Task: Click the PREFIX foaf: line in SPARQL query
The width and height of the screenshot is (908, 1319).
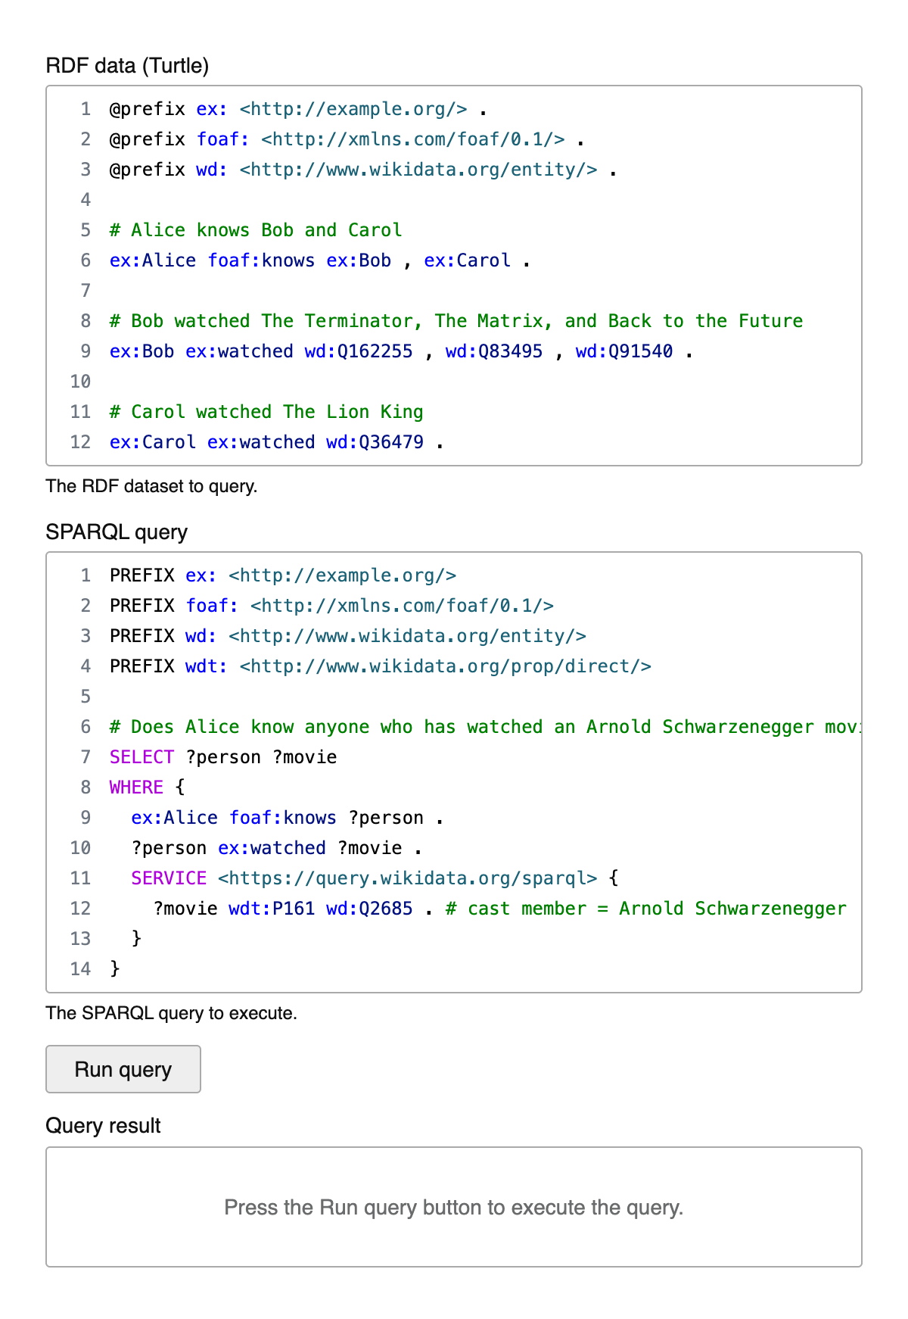Action: pyautogui.click(x=331, y=606)
